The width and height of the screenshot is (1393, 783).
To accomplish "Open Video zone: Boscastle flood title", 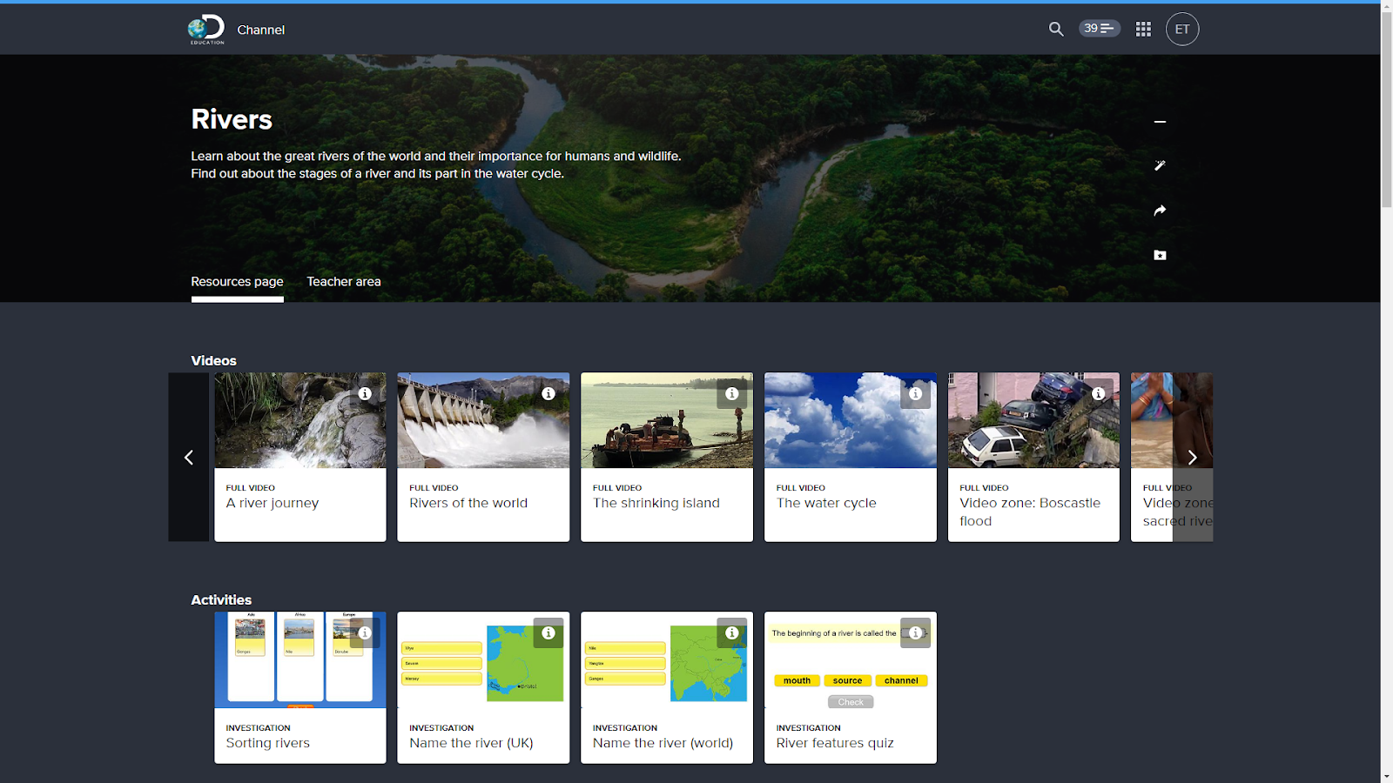I will 1030,512.
